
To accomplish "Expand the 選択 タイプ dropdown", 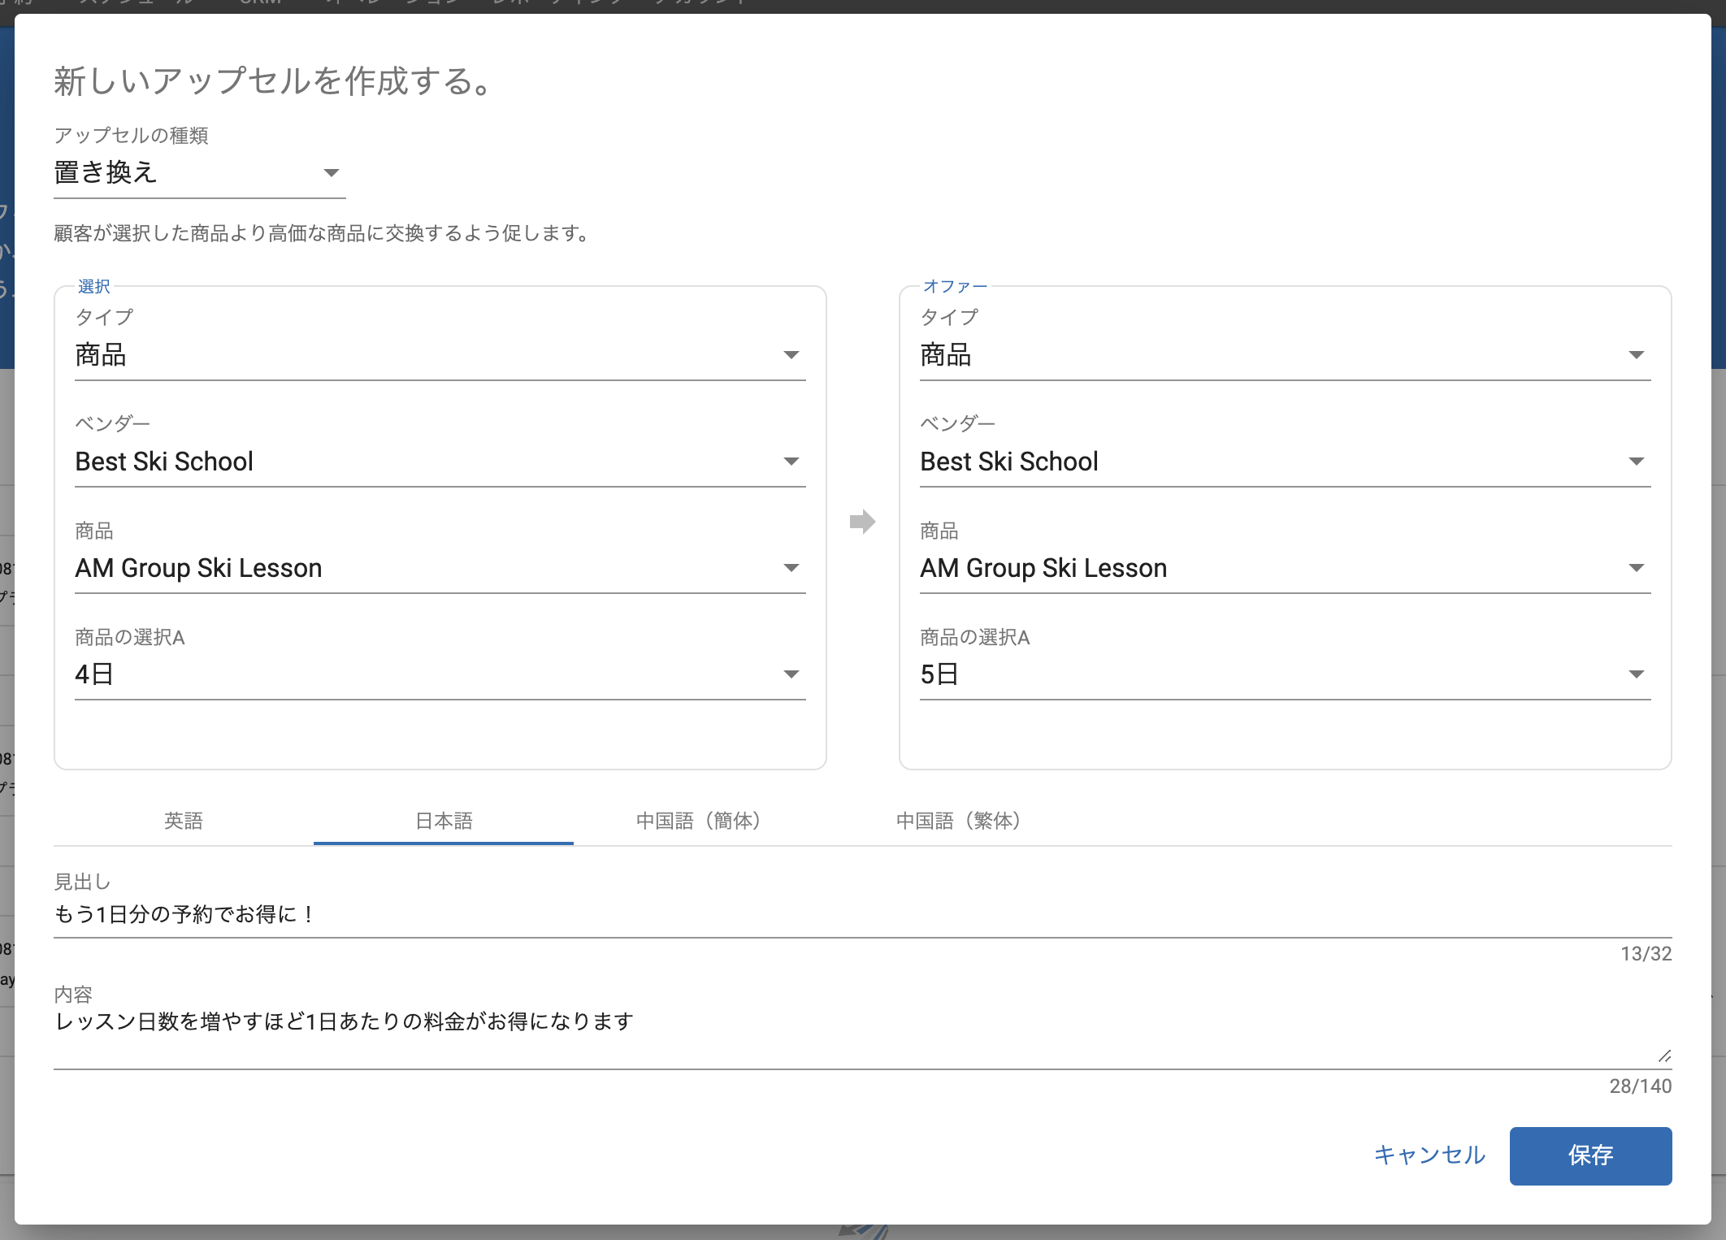I will [439, 355].
